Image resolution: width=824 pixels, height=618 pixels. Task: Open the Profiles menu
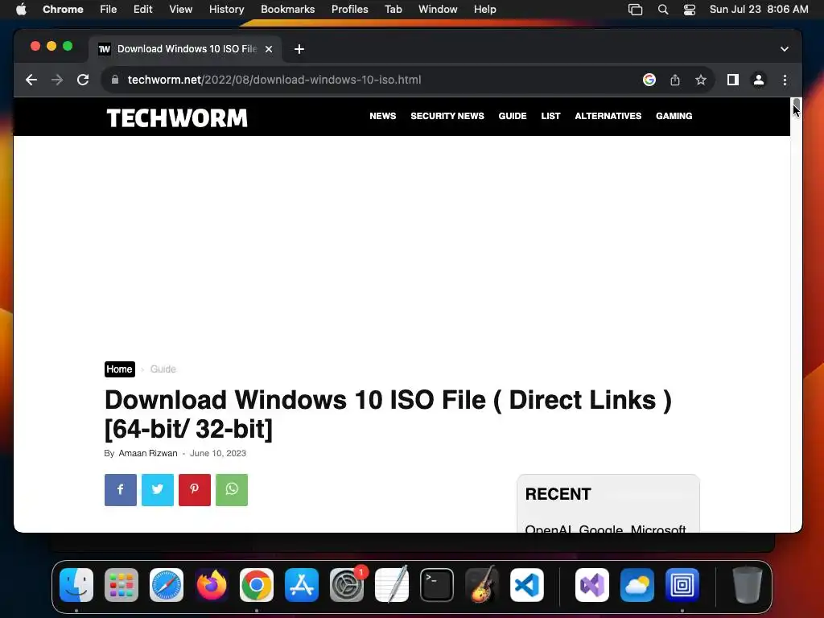click(349, 9)
